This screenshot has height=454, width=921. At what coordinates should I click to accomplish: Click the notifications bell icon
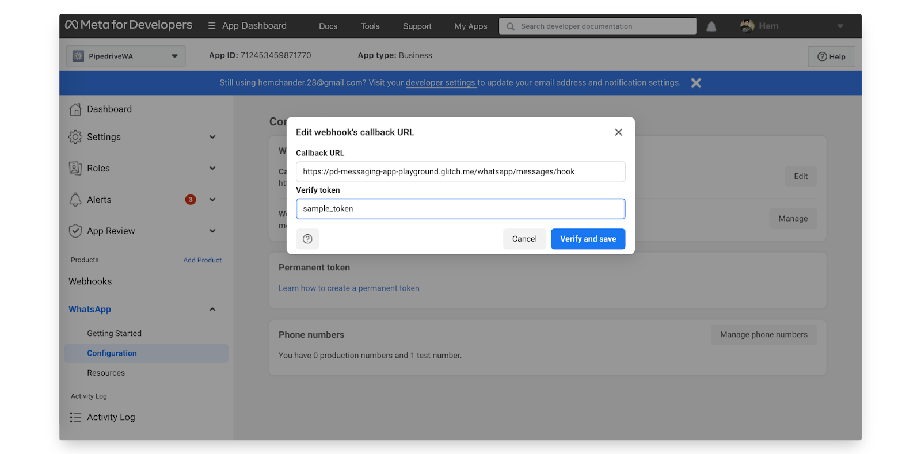pos(711,26)
